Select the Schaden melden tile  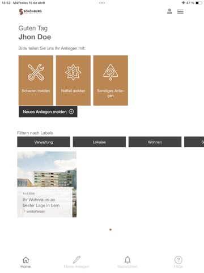(x=36, y=80)
